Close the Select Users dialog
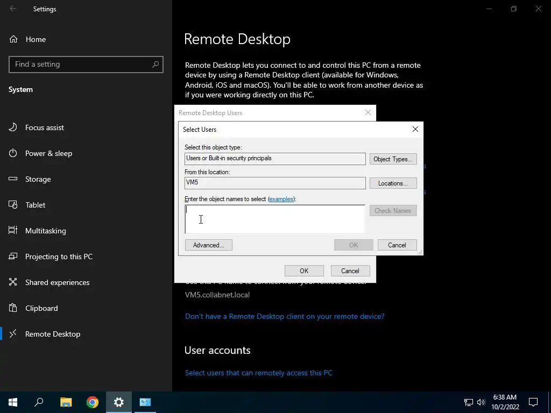Screen dimensions: 551x413 415,129
